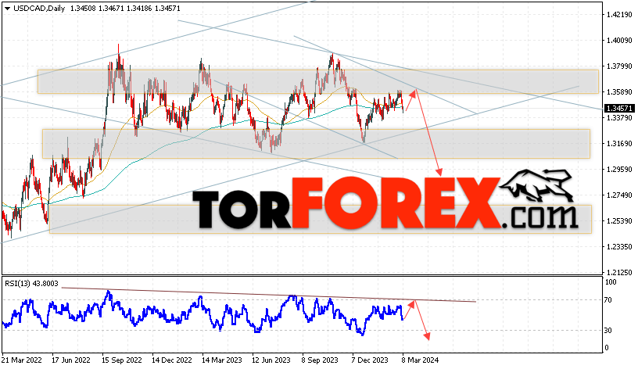This screenshot has width=638, height=369.
Task: Click the 1.33790 price axis value
Action: click(x=619, y=117)
